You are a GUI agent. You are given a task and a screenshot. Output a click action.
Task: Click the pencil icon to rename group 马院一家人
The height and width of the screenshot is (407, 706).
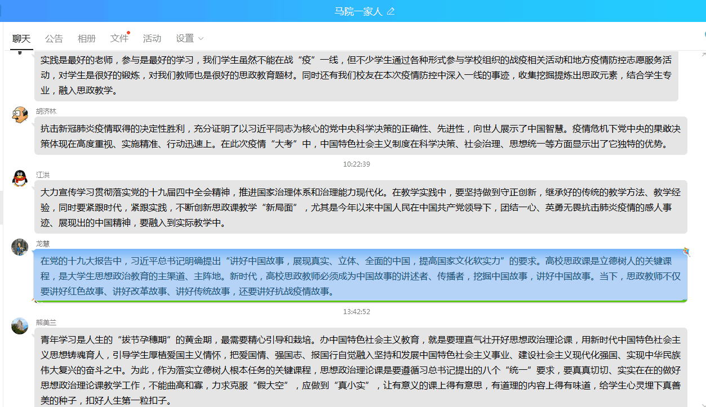[390, 11]
